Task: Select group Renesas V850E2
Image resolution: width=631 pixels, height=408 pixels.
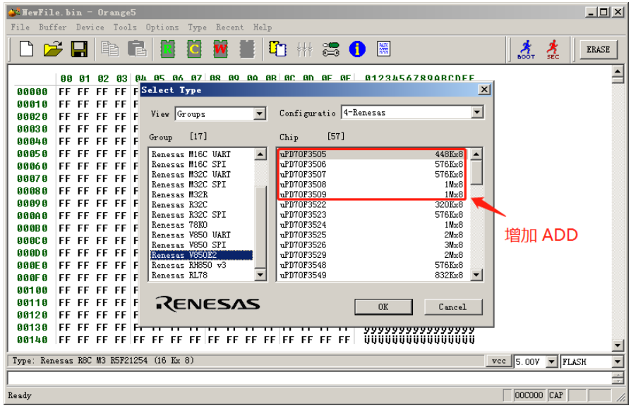Action: coord(202,255)
